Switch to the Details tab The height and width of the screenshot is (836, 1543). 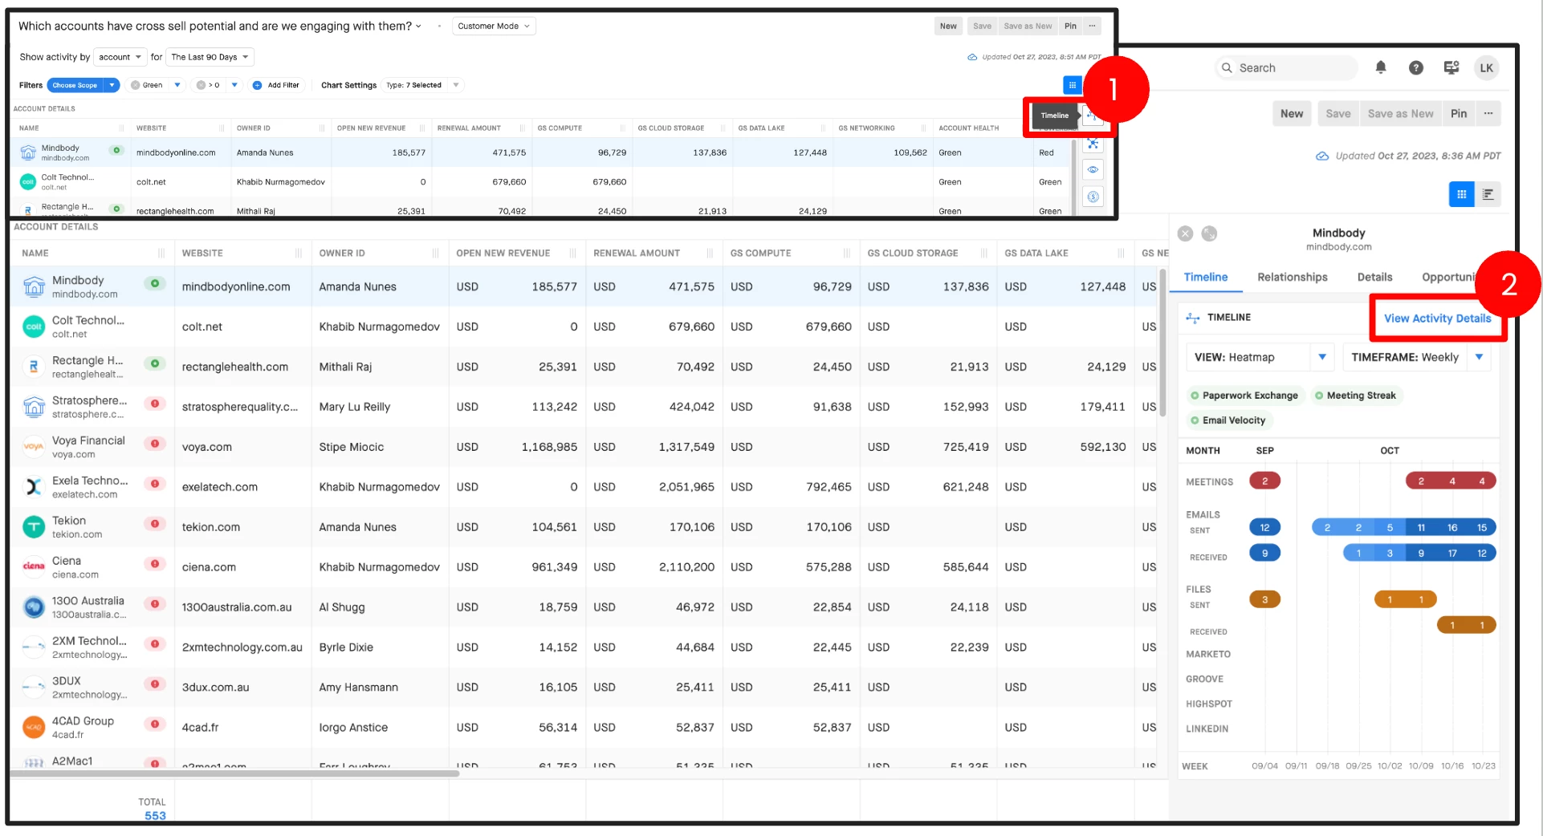[x=1374, y=277]
